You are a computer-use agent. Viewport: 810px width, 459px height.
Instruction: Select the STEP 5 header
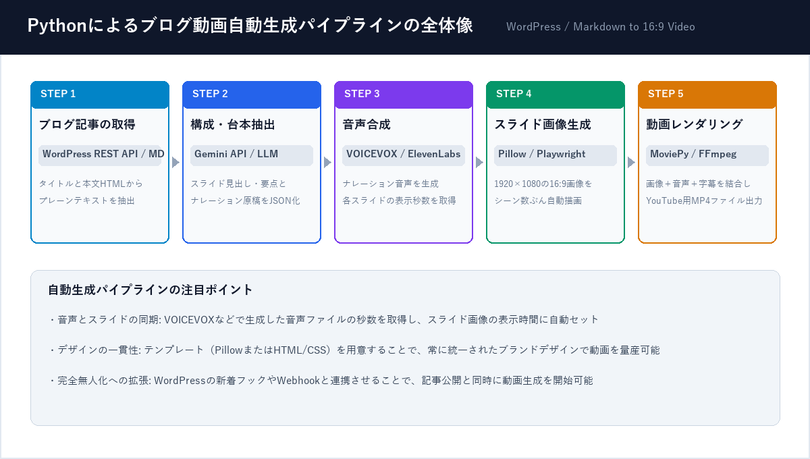point(707,94)
